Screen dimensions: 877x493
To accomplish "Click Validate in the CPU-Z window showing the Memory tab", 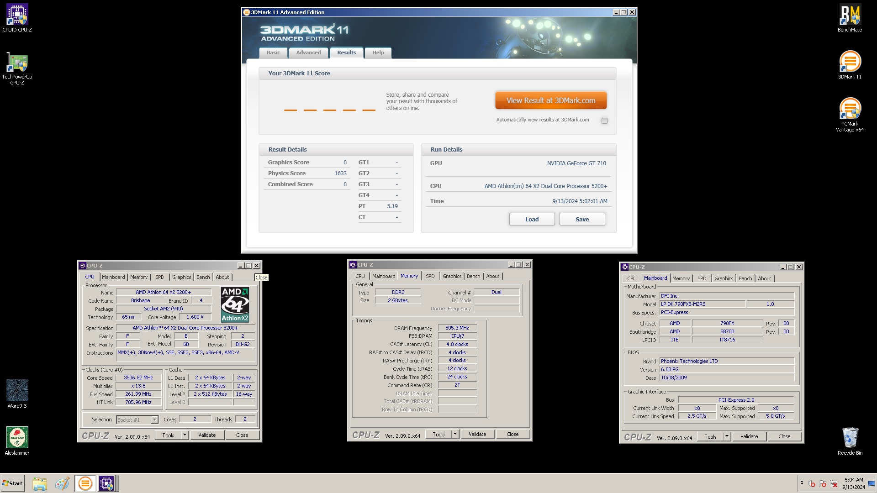I will (477, 434).
